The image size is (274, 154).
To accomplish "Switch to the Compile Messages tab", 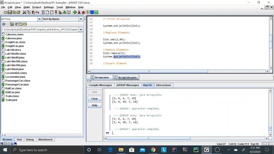I will (x=100, y=85).
